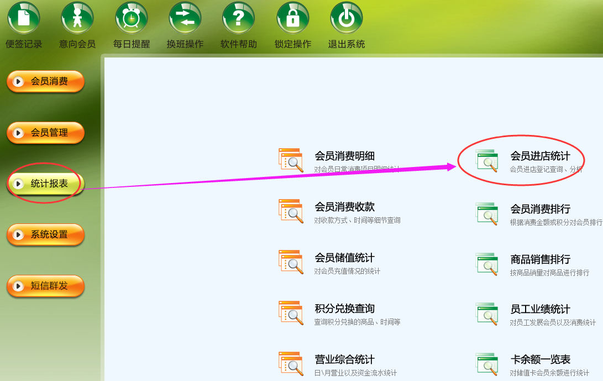Select the 统计报表 sidebar menu

(x=45, y=184)
